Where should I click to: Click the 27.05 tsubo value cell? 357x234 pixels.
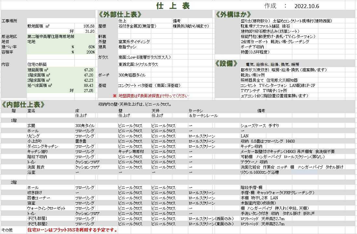(x=88, y=91)
